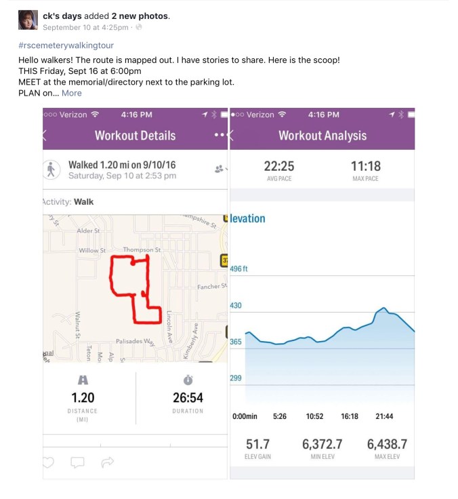Tap back arrow on Workout Details
The image size is (458, 499).
click(45, 135)
